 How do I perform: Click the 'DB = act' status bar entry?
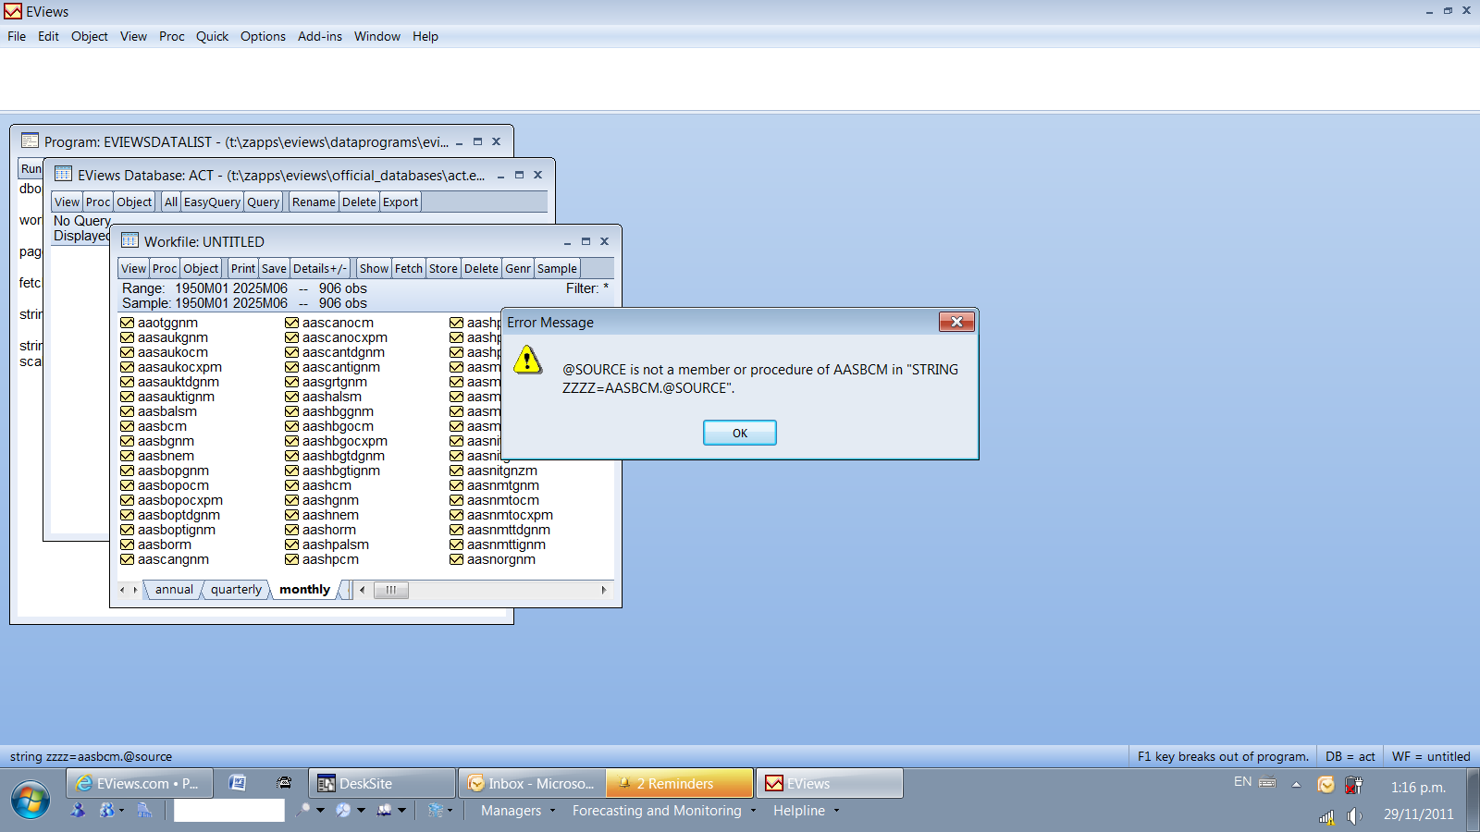(1350, 756)
